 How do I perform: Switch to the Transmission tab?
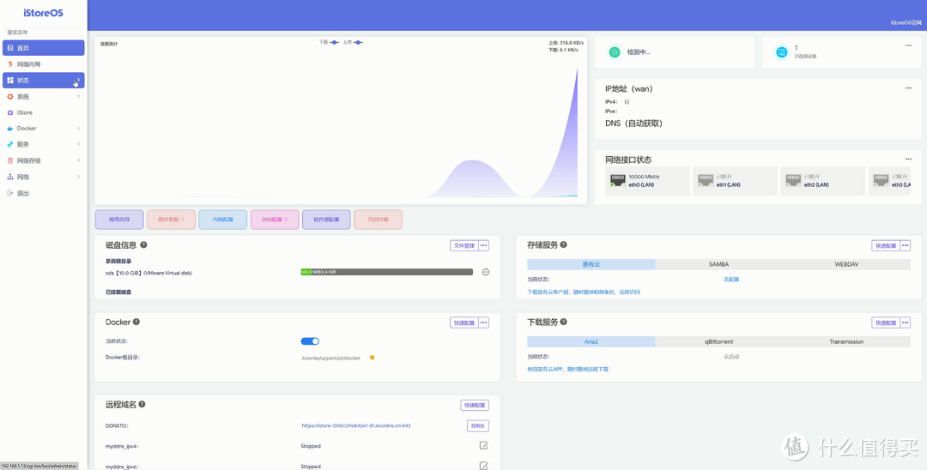coord(846,342)
